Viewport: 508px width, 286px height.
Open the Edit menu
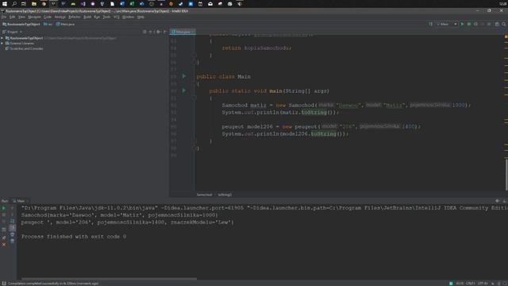13,17
